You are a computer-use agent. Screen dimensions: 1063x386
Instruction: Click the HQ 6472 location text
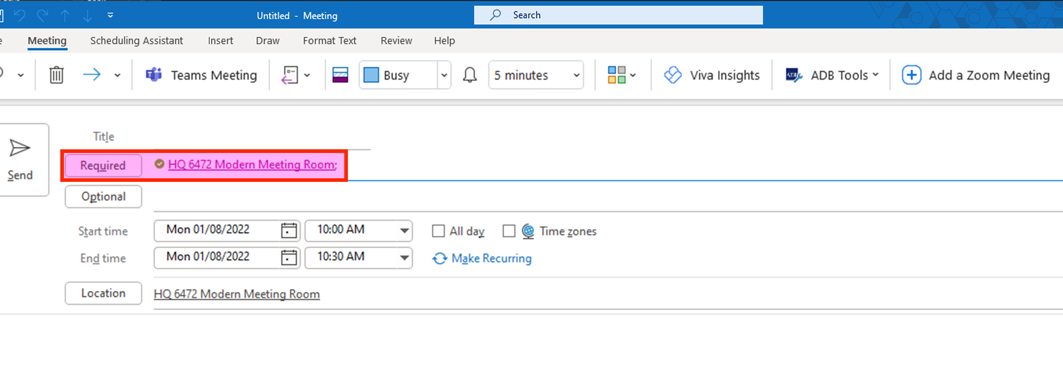(x=236, y=294)
